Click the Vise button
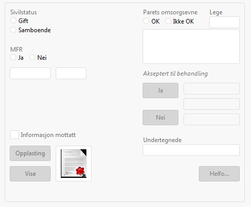The height and width of the screenshot is (207, 251). point(30,174)
